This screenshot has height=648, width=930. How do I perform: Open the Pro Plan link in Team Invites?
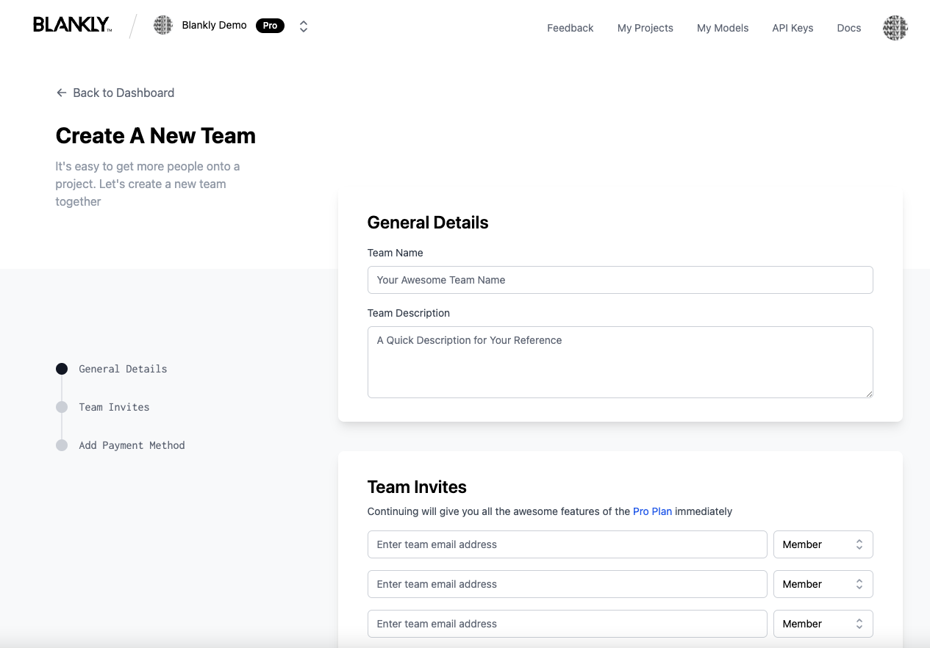pos(652,511)
